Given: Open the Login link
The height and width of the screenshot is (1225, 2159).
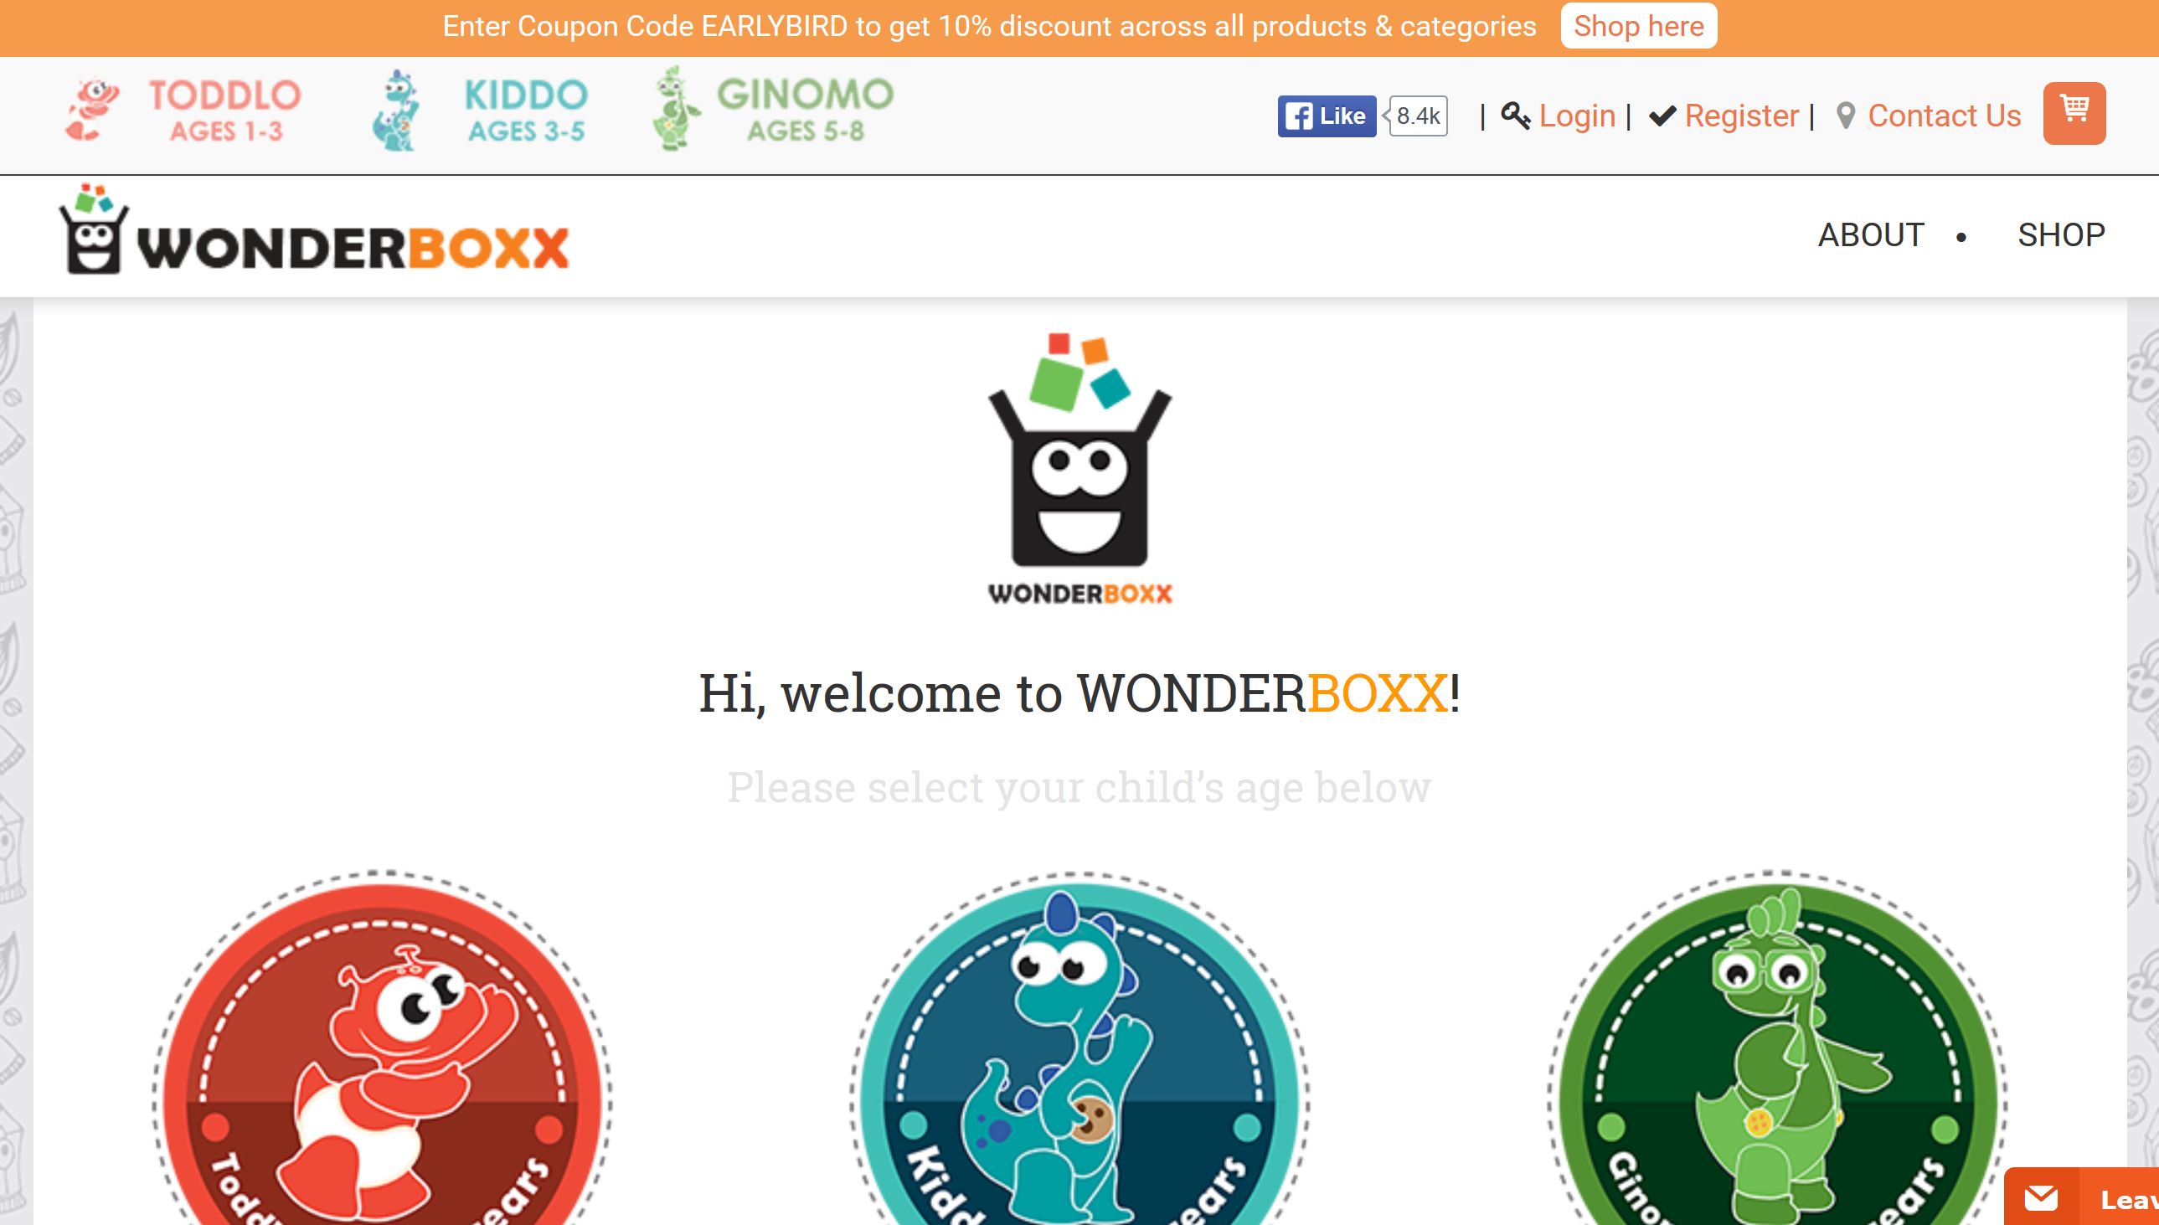Looking at the screenshot, I should pyautogui.click(x=1577, y=116).
